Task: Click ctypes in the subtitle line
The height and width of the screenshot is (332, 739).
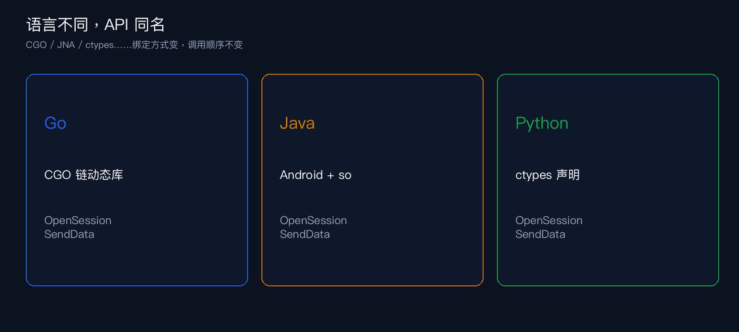Action: [100, 45]
